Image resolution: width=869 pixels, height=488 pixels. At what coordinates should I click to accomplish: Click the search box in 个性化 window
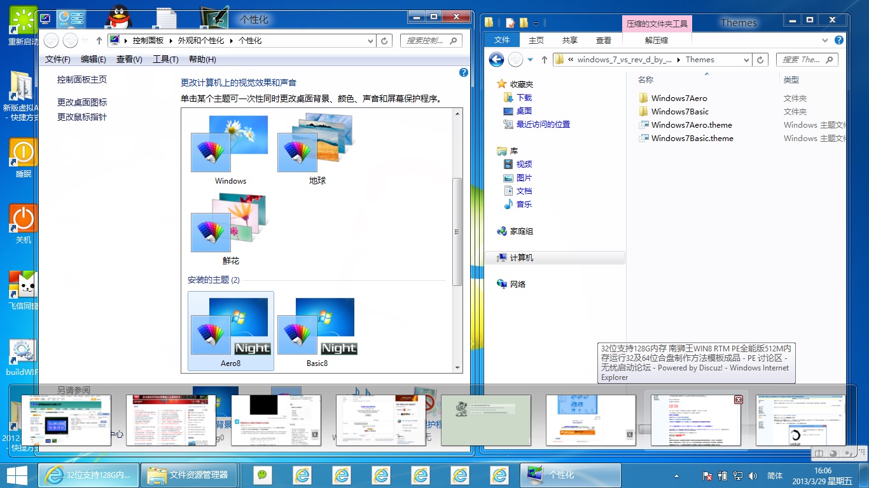pos(431,41)
